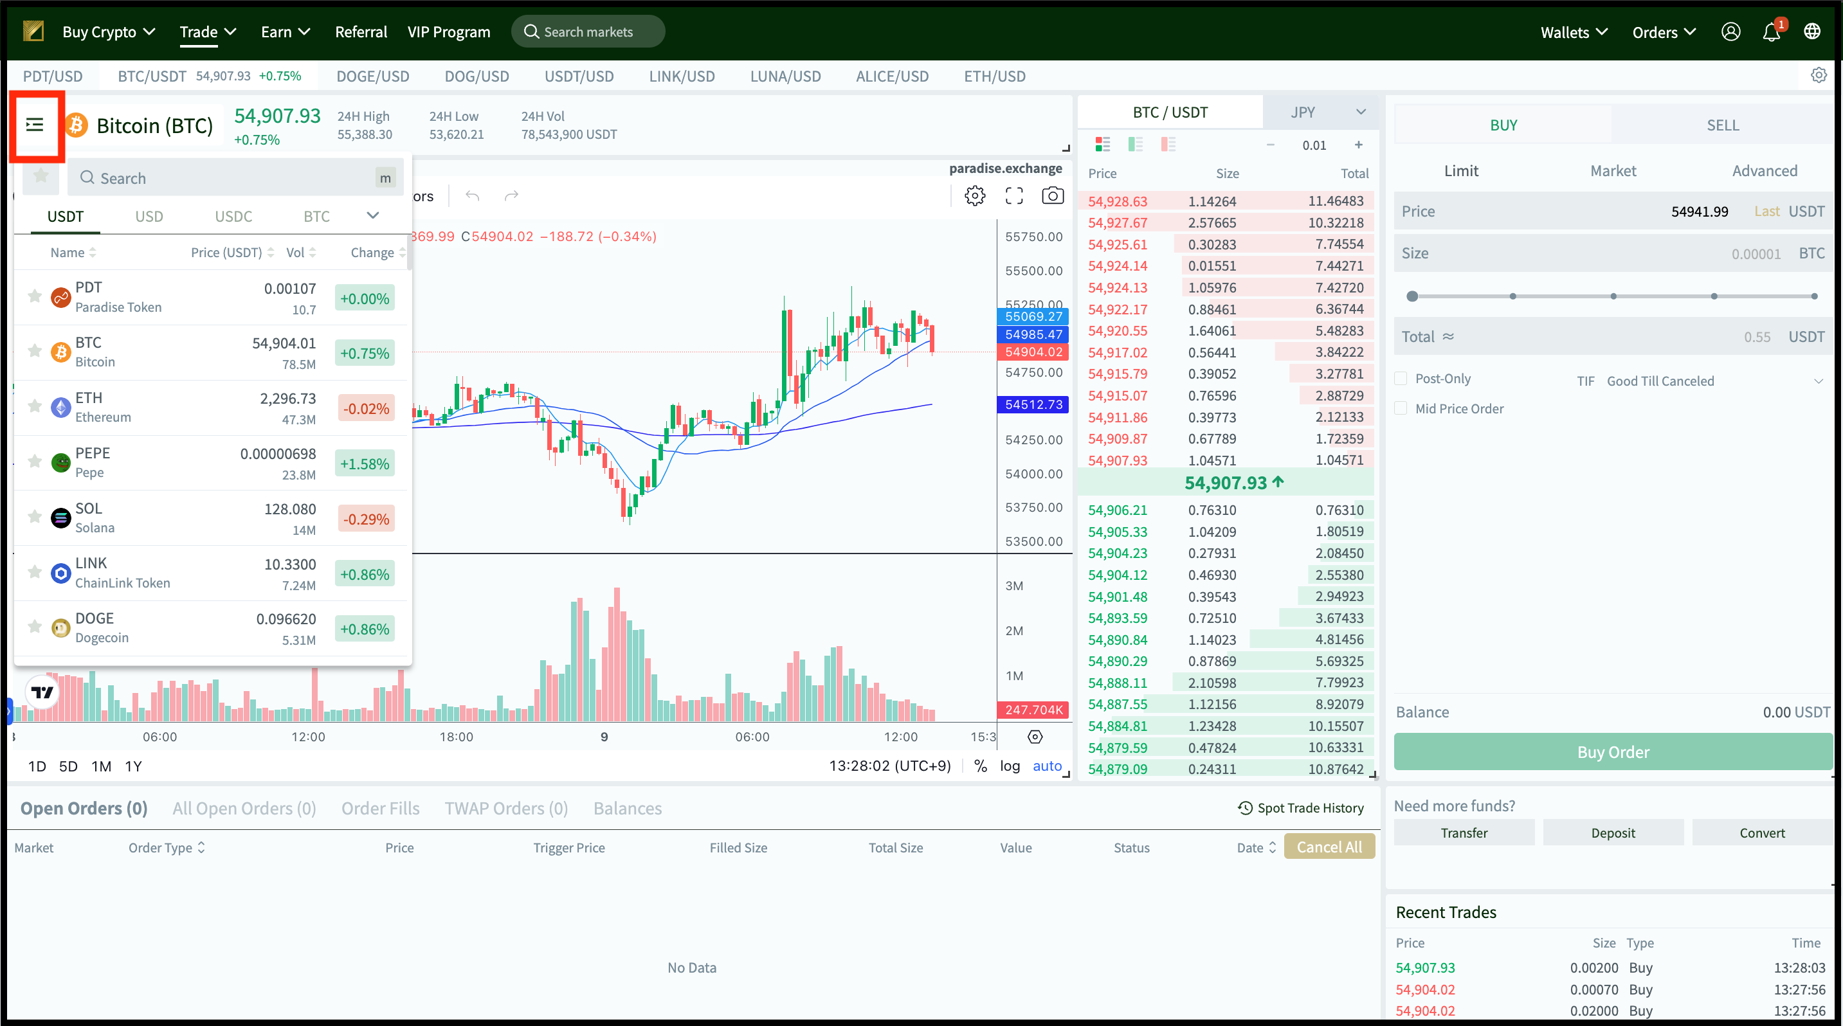Increase order book price grouping
Screen dimensions: 1843x1026
(1358, 145)
